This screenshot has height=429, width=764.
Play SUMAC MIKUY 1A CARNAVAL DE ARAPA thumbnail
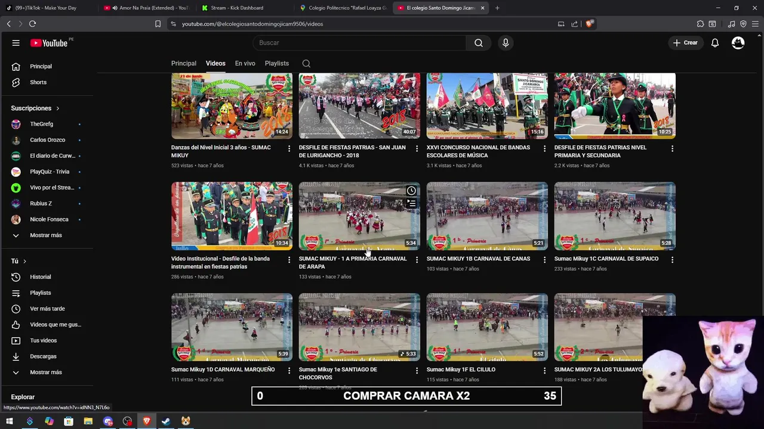coord(359,216)
